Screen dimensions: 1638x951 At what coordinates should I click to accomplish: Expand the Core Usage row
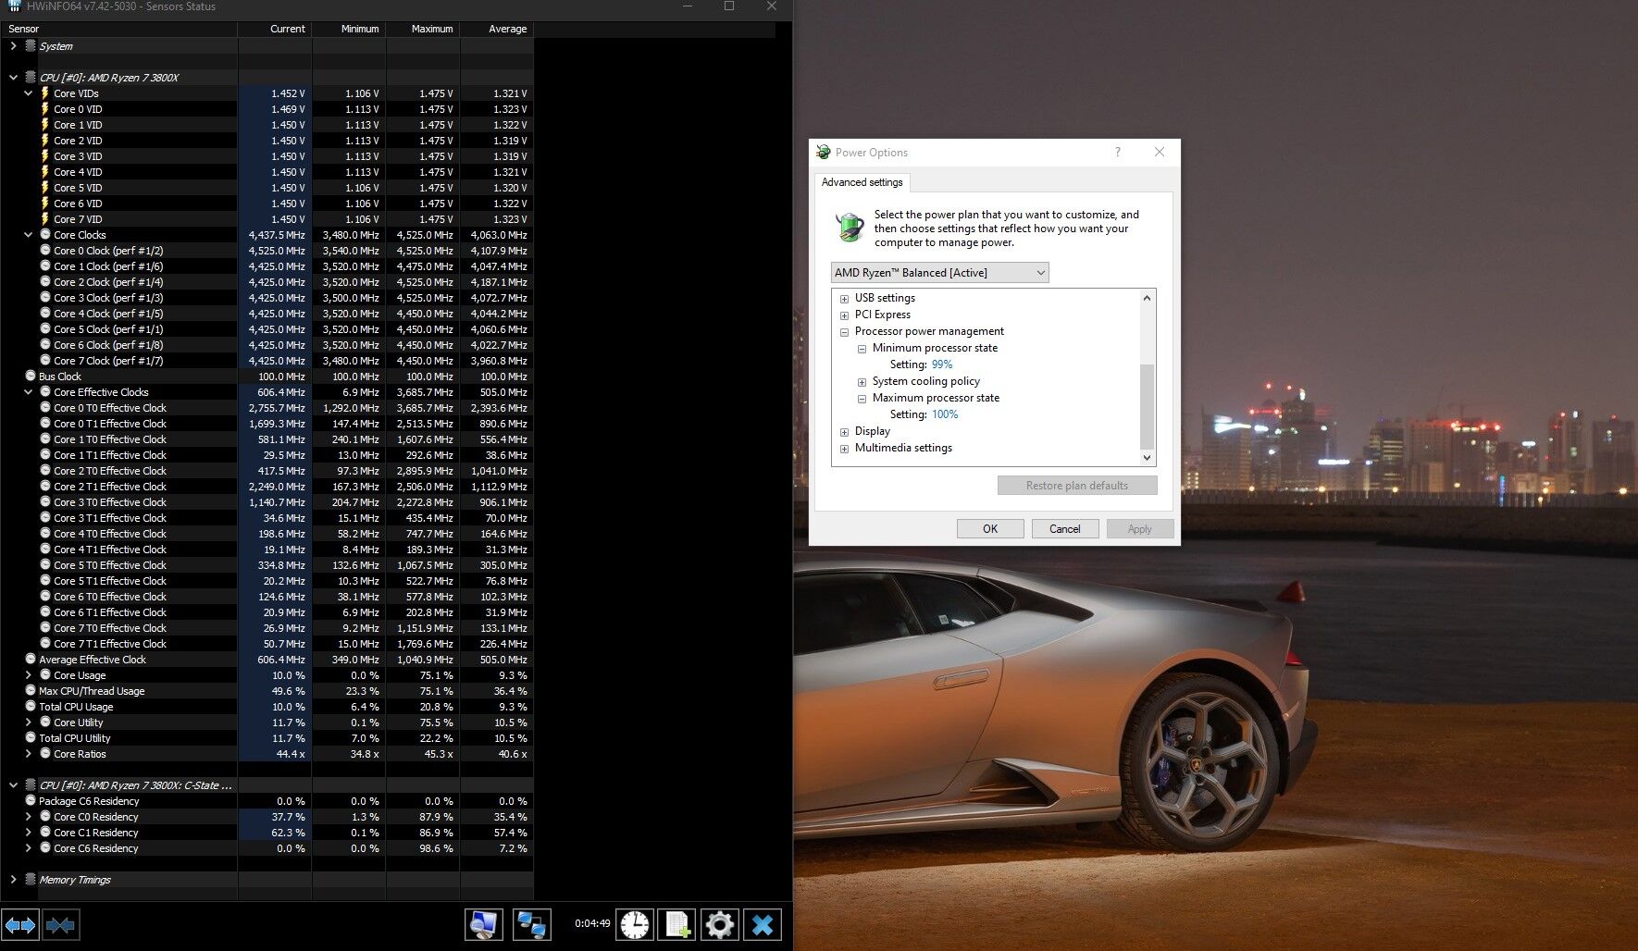[28, 675]
